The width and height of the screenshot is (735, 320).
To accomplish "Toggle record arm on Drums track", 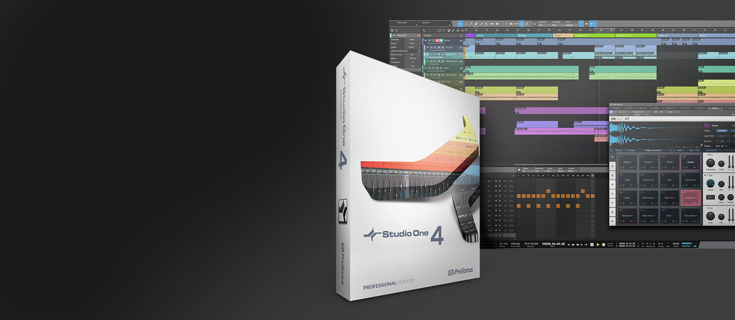I will (437, 40).
